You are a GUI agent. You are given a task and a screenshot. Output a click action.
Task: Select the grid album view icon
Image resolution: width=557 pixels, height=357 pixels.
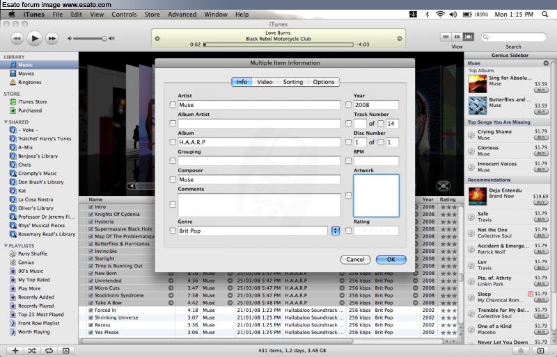[457, 37]
